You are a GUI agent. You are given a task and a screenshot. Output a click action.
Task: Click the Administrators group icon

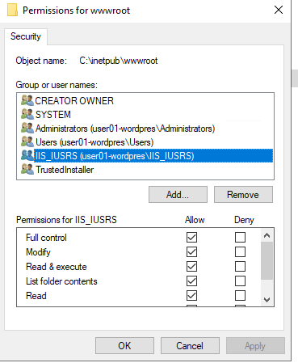coord(27,128)
